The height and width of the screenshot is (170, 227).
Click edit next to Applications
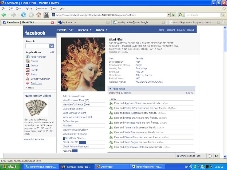click(52, 52)
